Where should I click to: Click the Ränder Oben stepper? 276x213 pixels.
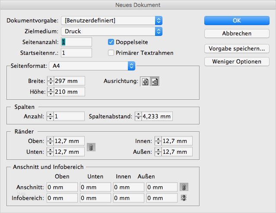[x=50, y=141]
